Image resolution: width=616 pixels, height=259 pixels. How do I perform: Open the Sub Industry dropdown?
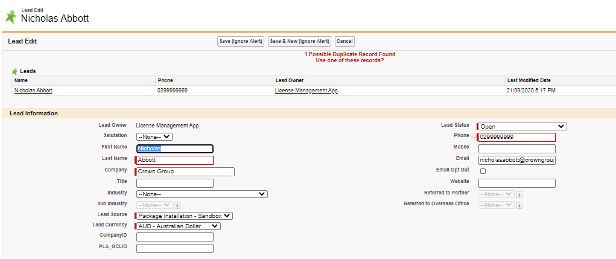(154, 205)
